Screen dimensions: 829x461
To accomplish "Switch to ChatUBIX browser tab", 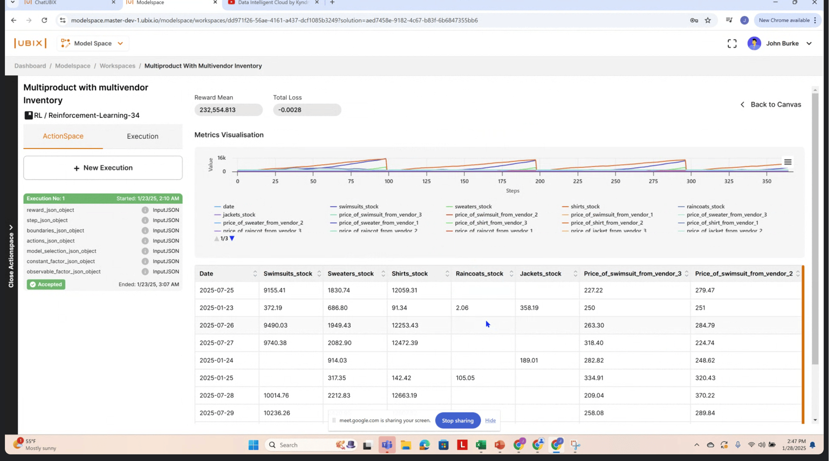I will pyautogui.click(x=70, y=3).
